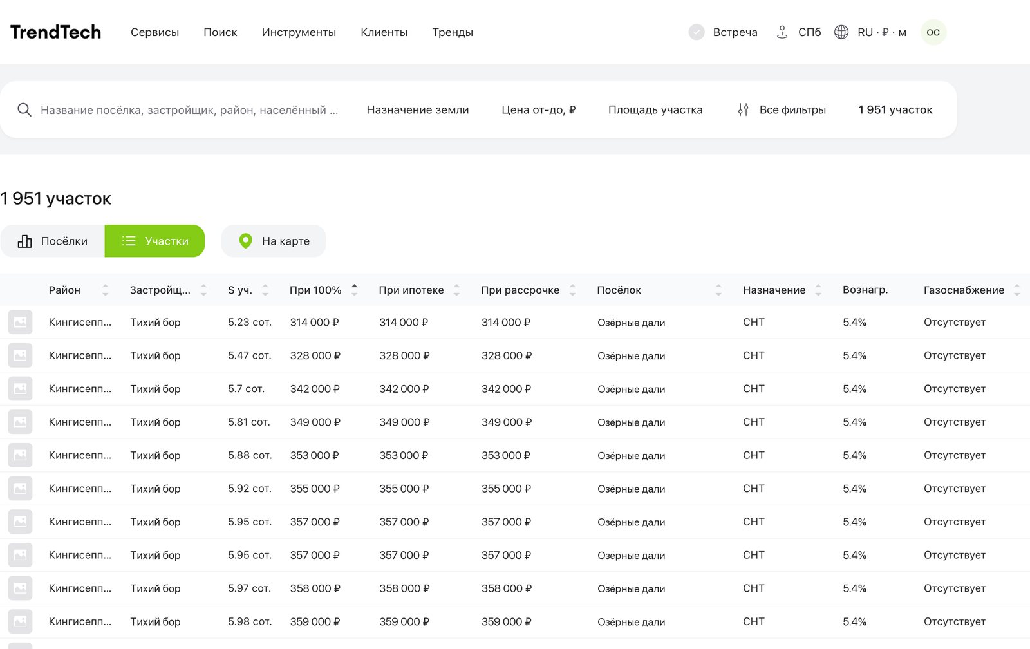Show results На карте

point(274,241)
